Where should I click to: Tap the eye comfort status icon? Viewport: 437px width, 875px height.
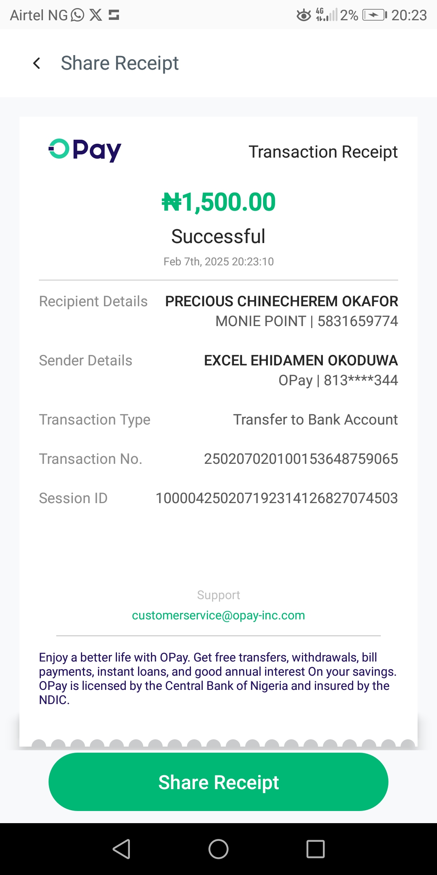(x=303, y=15)
